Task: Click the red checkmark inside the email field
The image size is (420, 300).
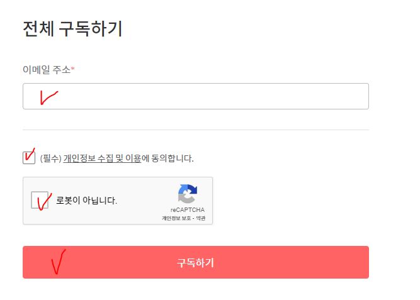Action: pyautogui.click(x=48, y=97)
